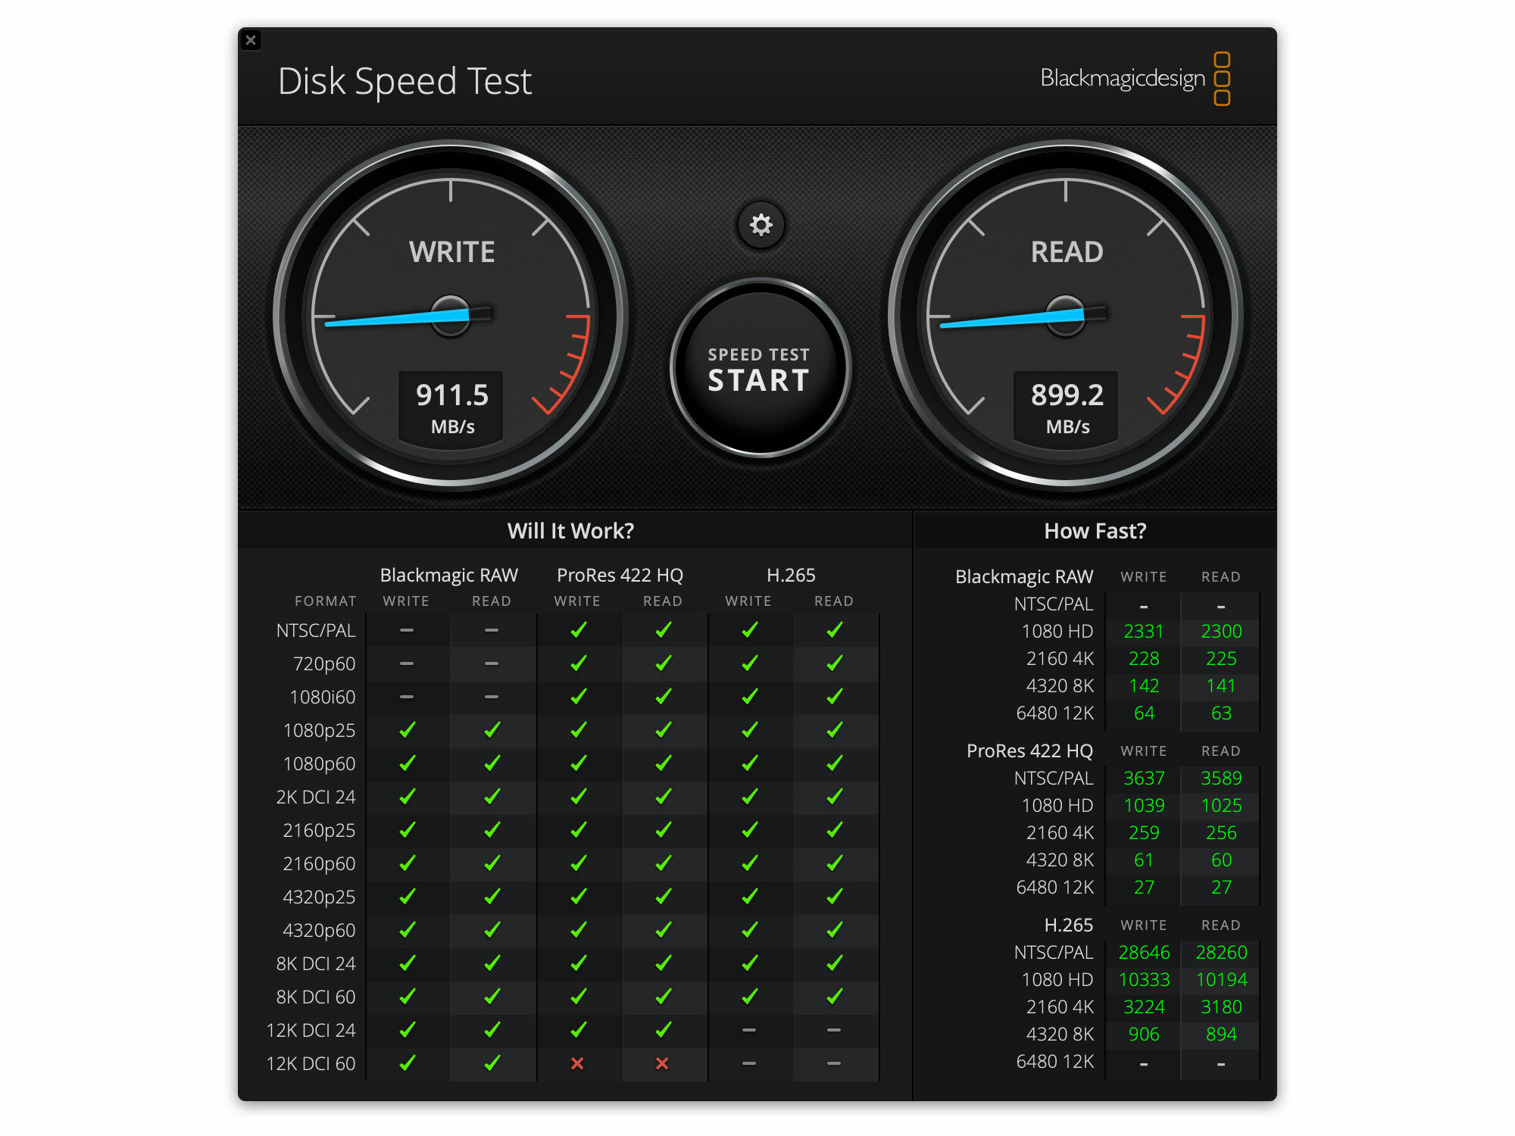
Task: Open the settings gear icon
Action: 761,225
